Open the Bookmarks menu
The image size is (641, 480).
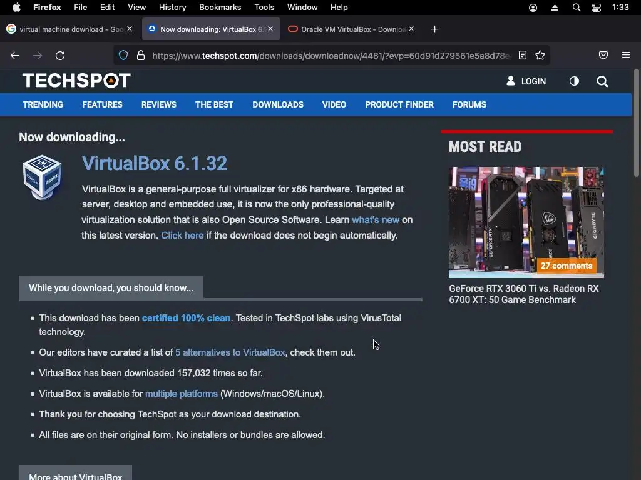[x=220, y=7]
